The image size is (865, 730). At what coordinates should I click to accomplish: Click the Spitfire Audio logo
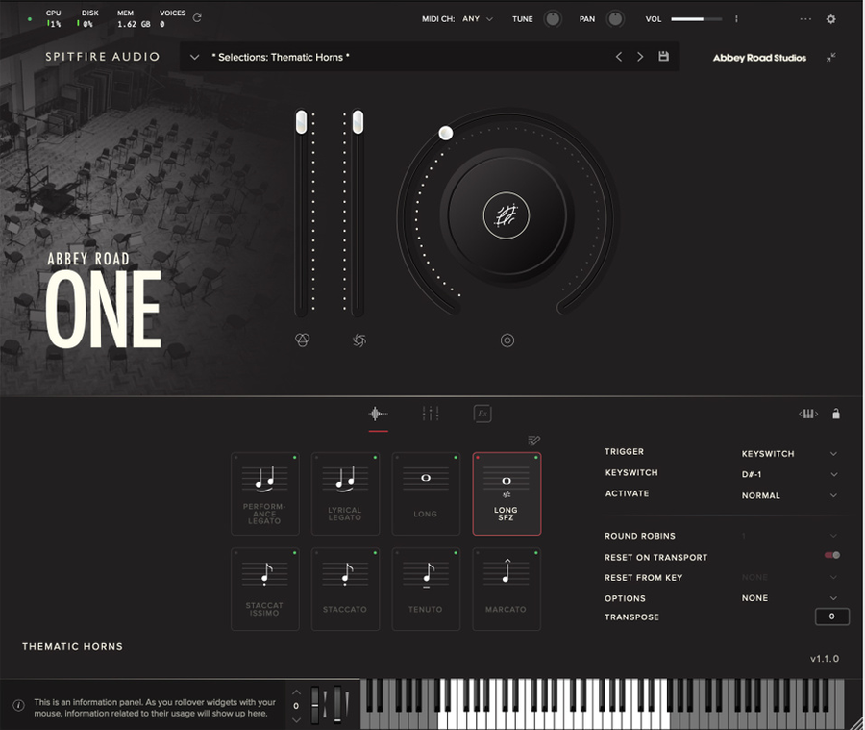coord(103,57)
